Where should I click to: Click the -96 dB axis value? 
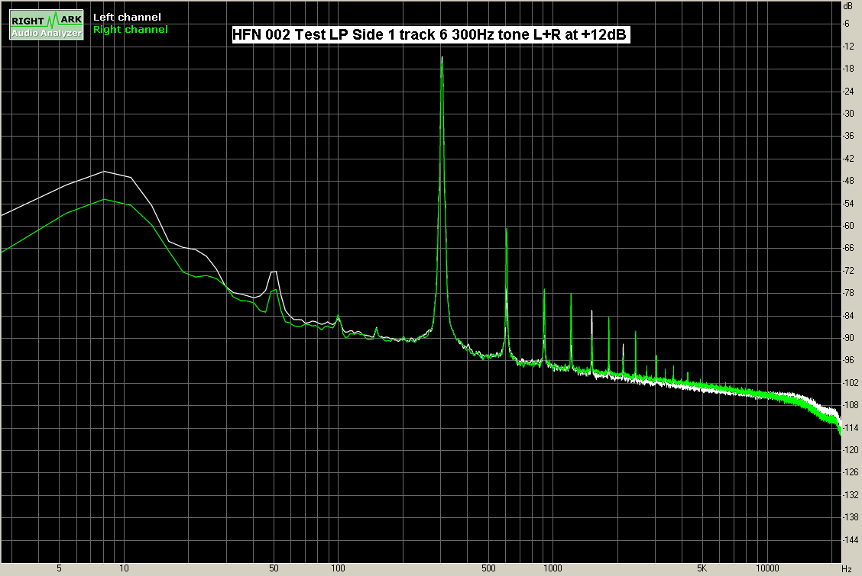[848, 360]
